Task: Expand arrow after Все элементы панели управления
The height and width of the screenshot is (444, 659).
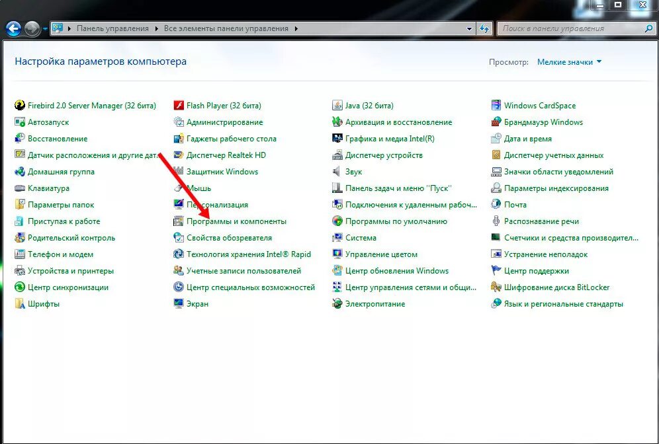Action: point(296,28)
